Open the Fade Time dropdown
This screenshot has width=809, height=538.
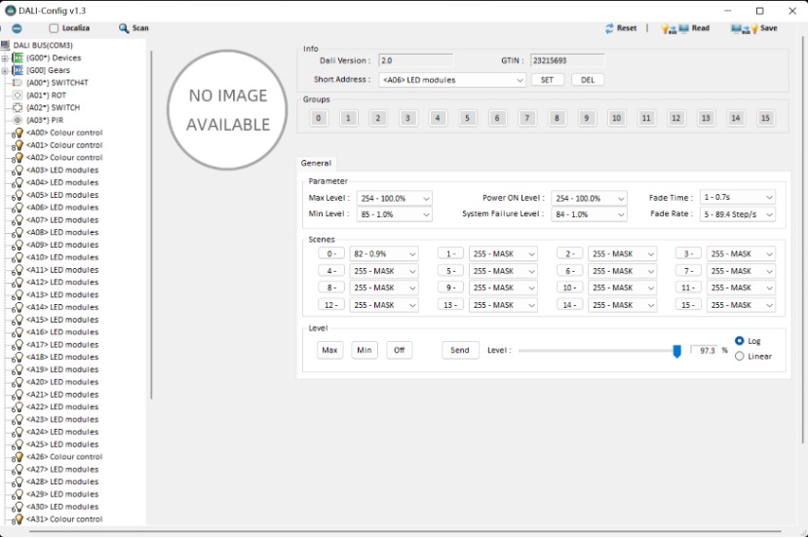[738, 198]
